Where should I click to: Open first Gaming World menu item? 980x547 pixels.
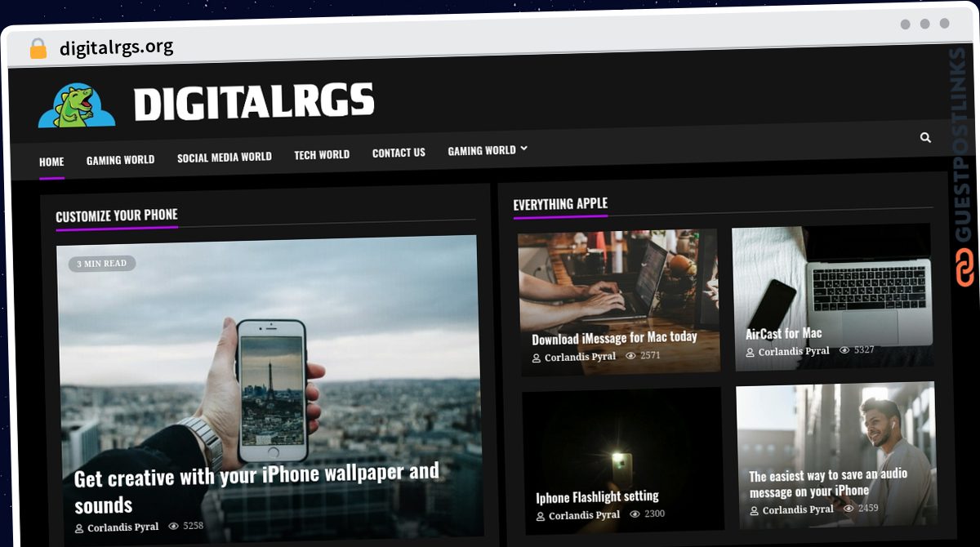coord(120,160)
